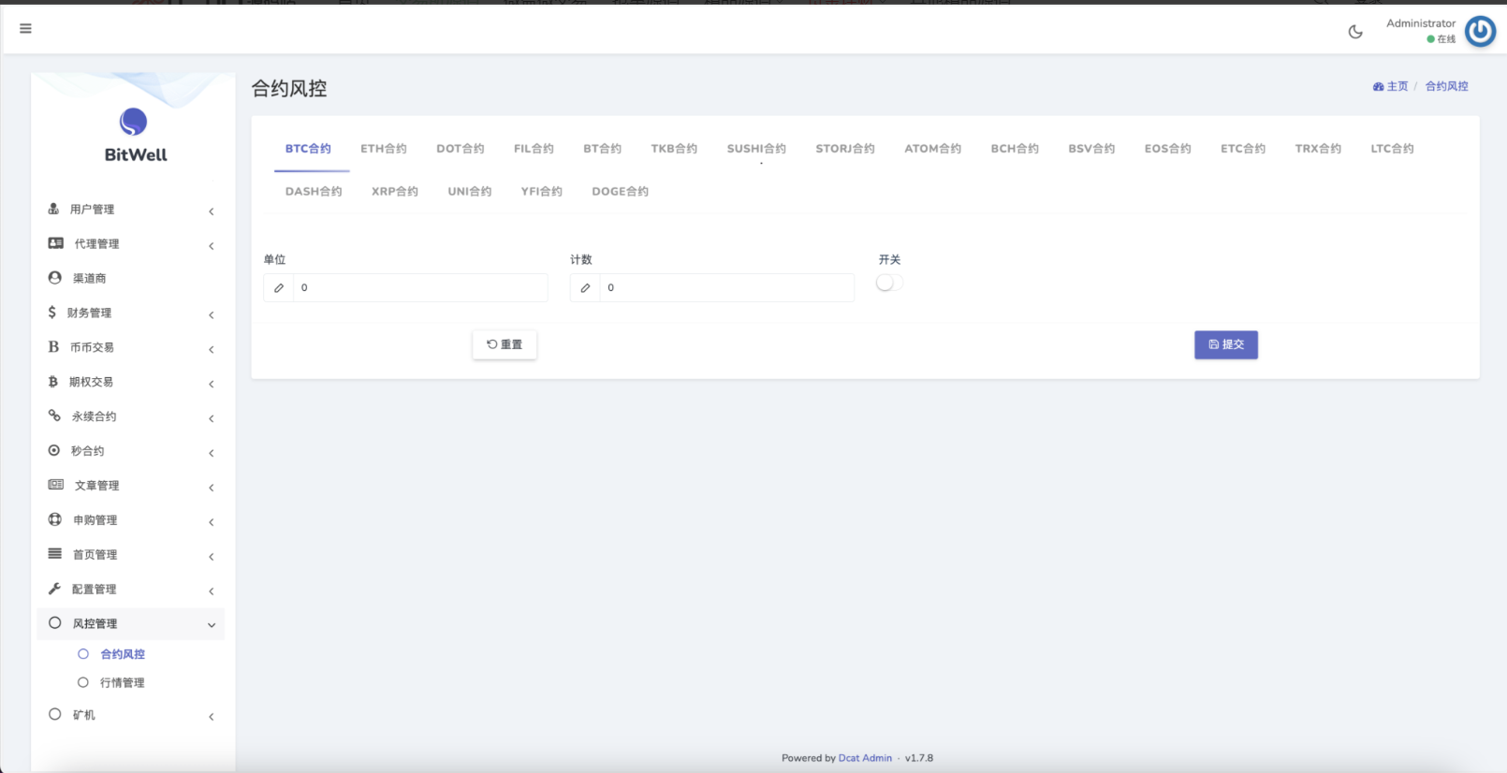Image resolution: width=1507 pixels, height=773 pixels.
Task: Click the 配置管理 wrench icon
Action: coord(54,589)
